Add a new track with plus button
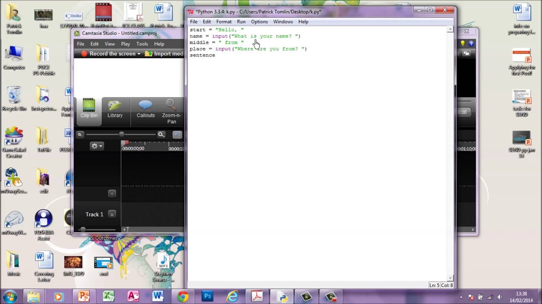 112,193
